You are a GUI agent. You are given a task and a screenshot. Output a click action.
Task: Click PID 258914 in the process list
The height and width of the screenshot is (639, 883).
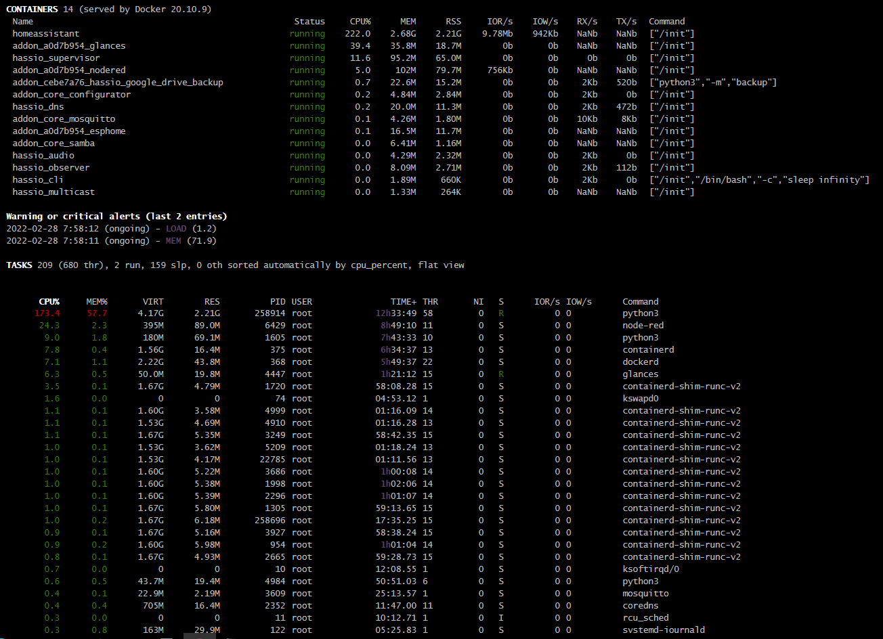(271, 313)
